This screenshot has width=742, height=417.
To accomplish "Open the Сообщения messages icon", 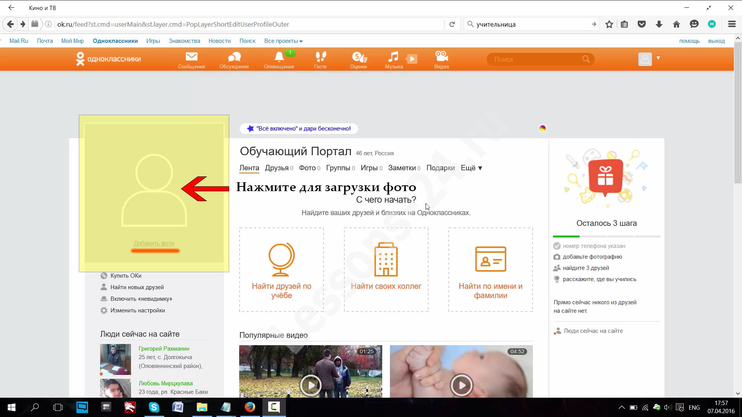I will [x=191, y=60].
